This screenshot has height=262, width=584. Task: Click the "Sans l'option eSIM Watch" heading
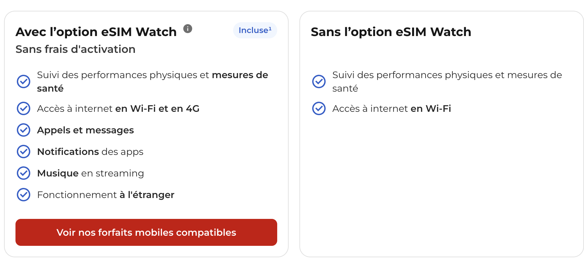pos(391,32)
